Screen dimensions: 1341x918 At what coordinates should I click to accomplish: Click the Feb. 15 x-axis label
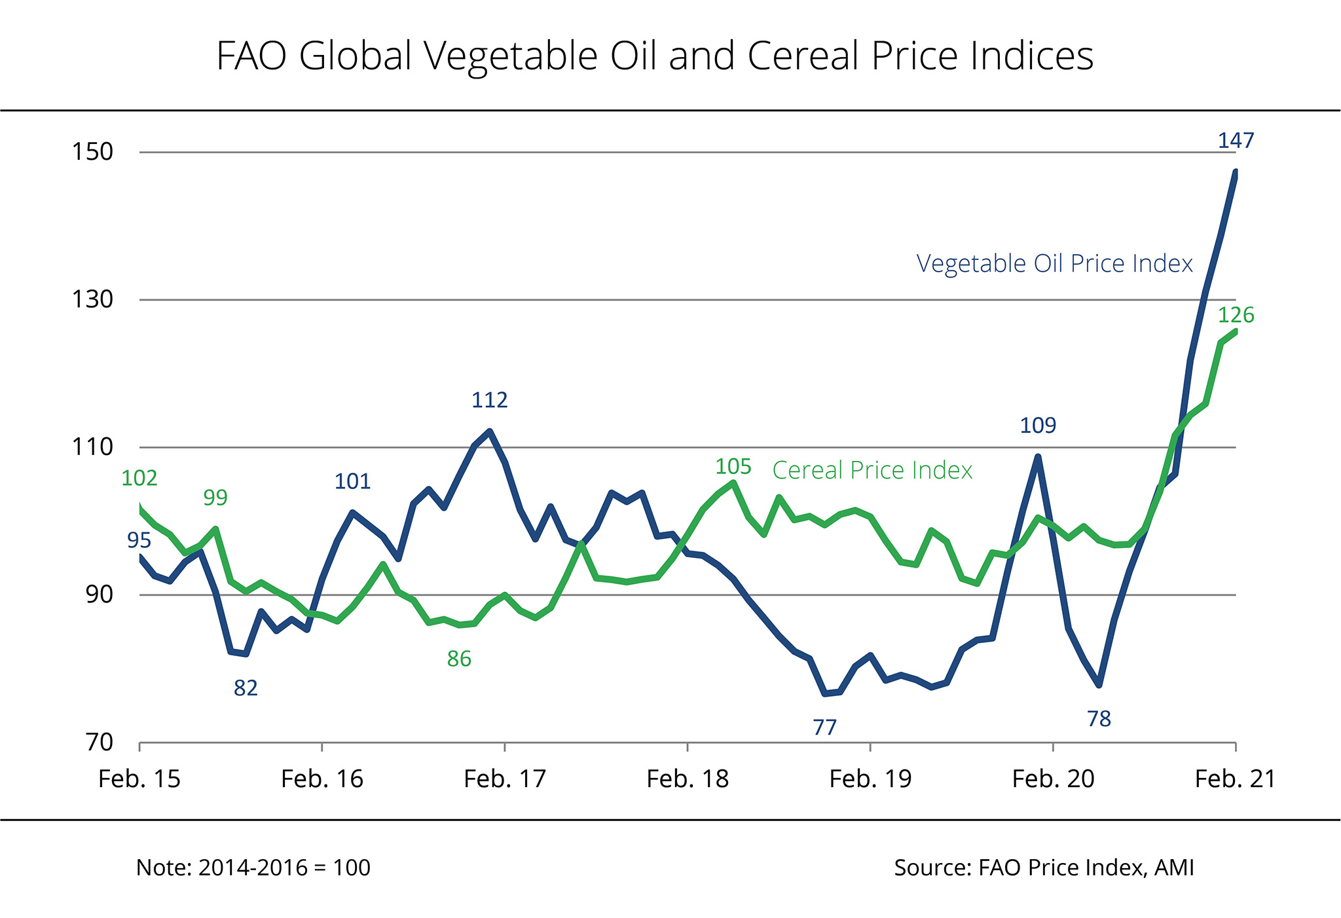(x=139, y=779)
